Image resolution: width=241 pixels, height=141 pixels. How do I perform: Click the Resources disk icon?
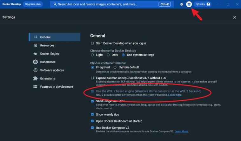pyautogui.click(x=35, y=45)
